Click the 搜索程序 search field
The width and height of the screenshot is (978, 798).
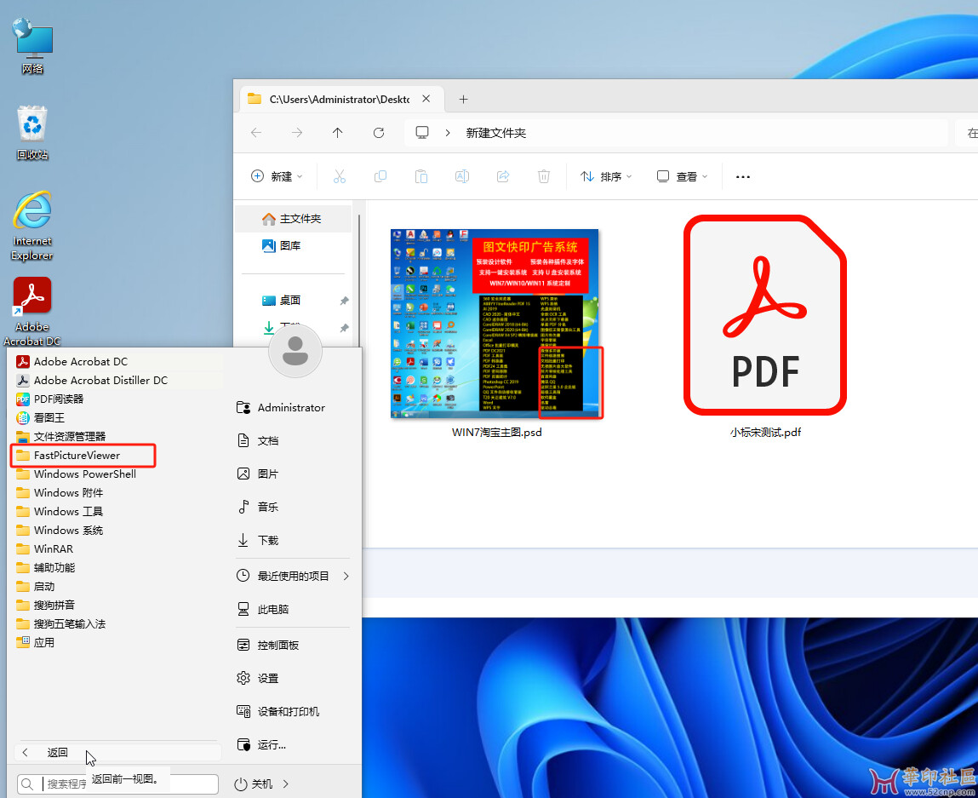pyautogui.click(x=117, y=784)
